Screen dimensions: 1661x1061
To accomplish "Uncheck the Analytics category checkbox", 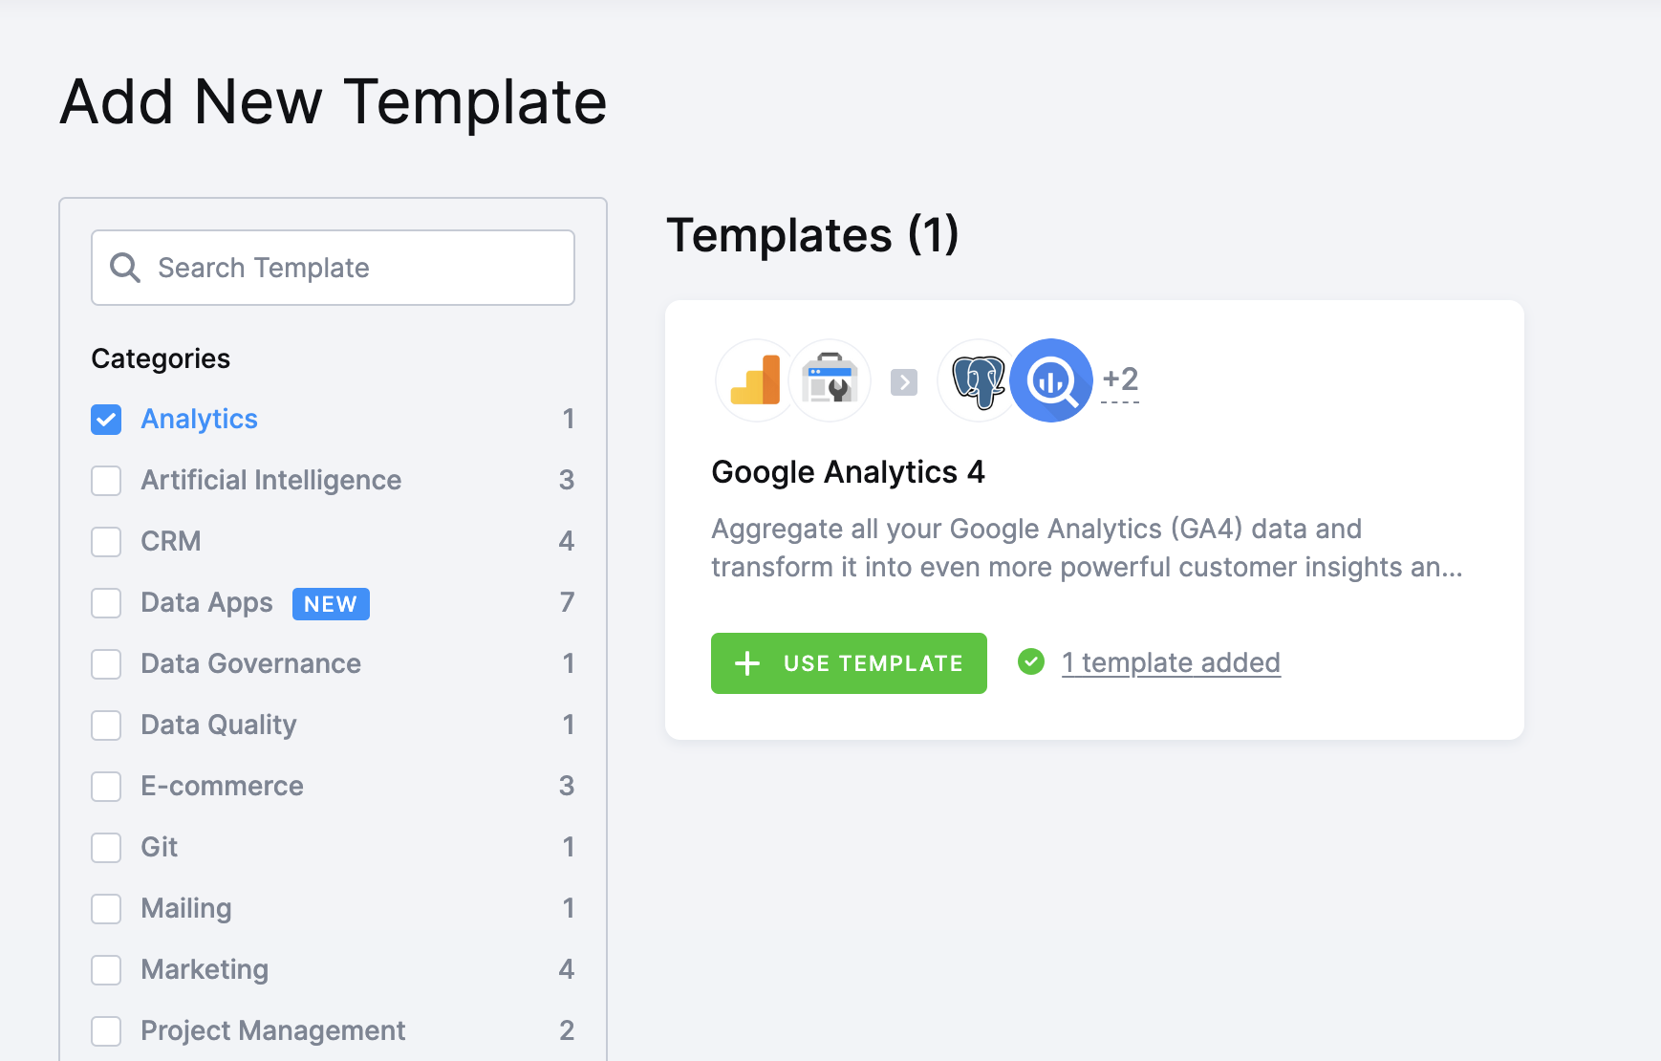I will (x=106, y=420).
